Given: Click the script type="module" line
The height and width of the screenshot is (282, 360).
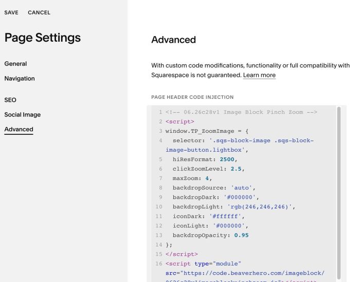Looking at the screenshot, I should tap(203, 263).
